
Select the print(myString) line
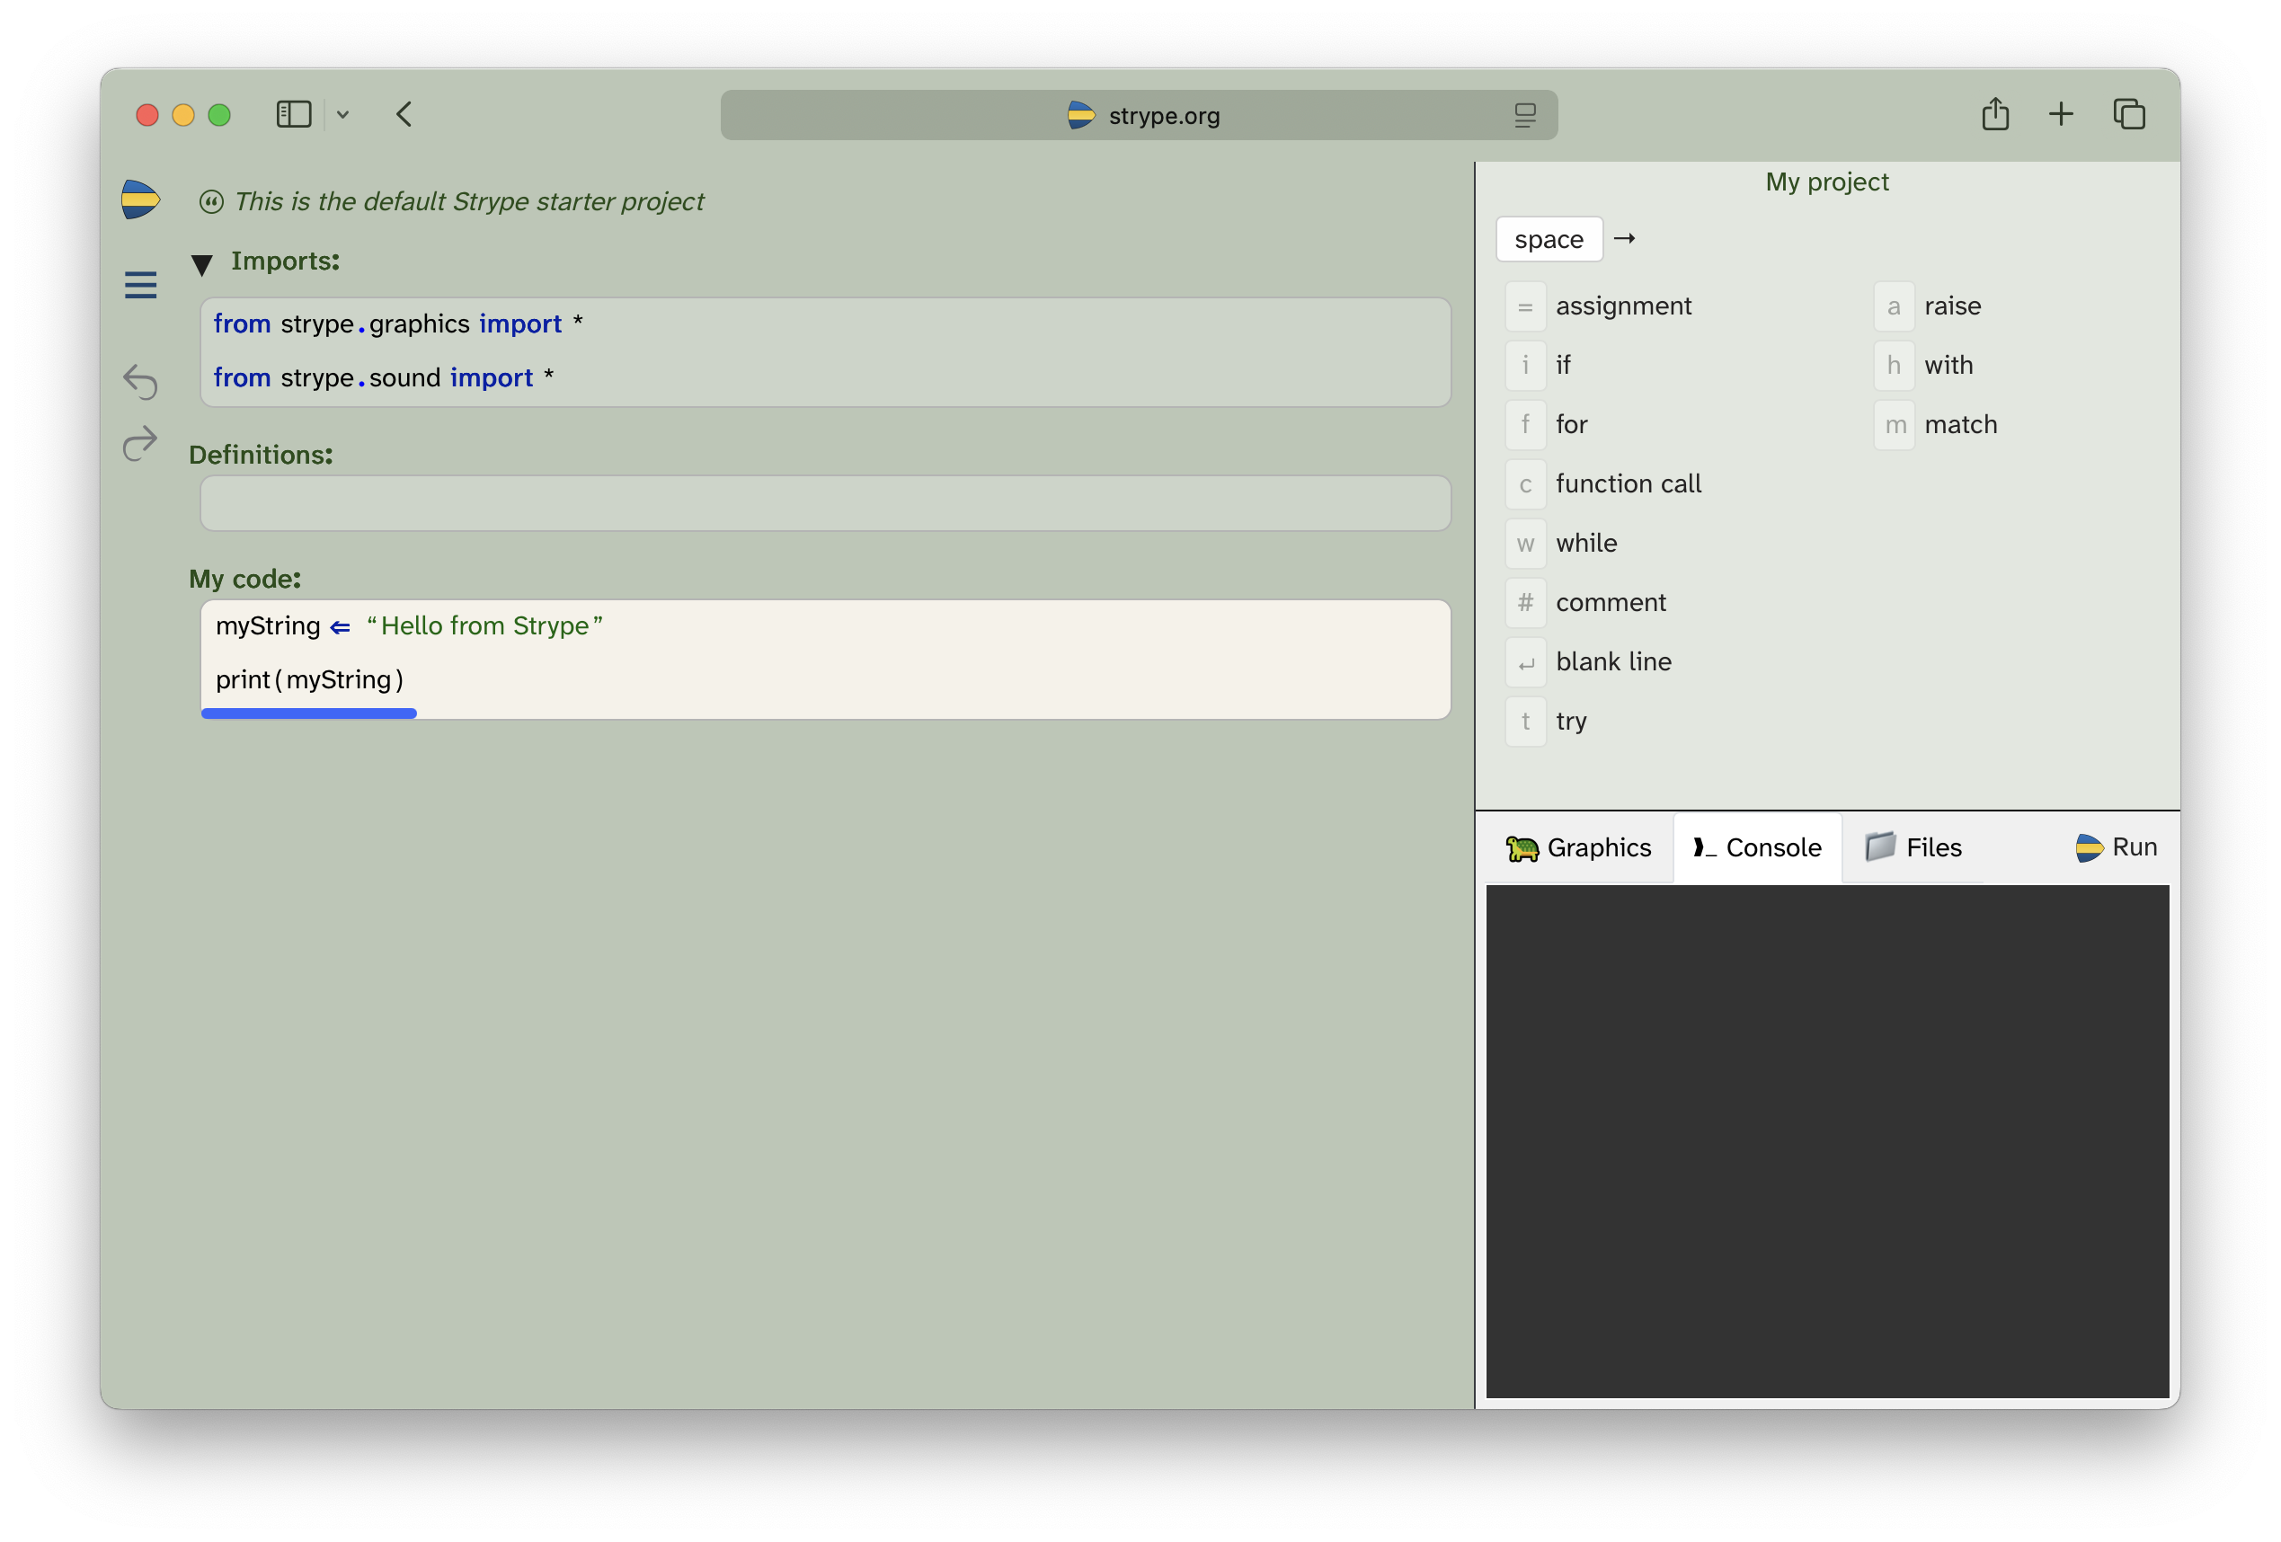click(x=825, y=680)
